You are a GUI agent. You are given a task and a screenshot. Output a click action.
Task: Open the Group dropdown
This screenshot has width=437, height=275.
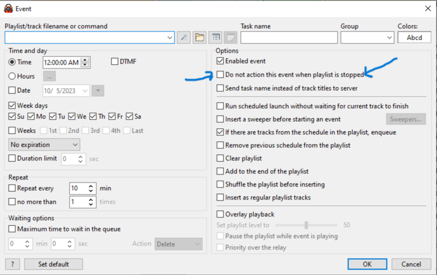(x=389, y=37)
